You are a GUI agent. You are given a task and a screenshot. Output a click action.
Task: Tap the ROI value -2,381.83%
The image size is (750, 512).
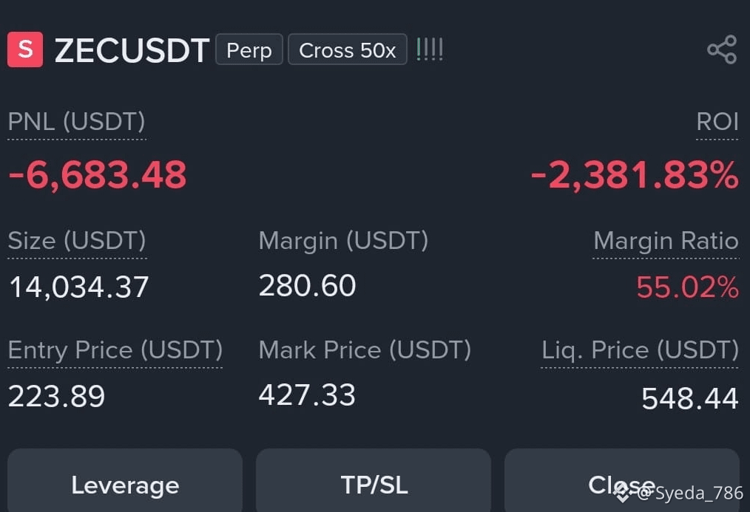click(635, 175)
